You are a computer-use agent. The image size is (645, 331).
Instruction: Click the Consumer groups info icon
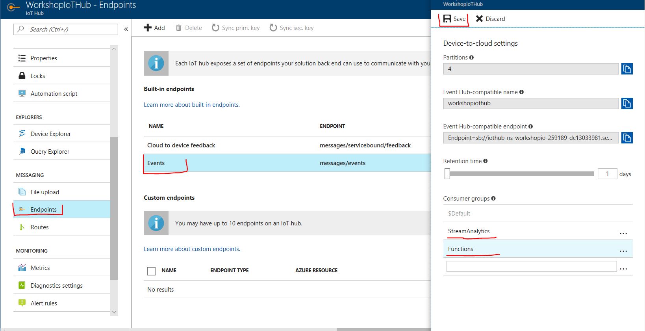(493, 199)
